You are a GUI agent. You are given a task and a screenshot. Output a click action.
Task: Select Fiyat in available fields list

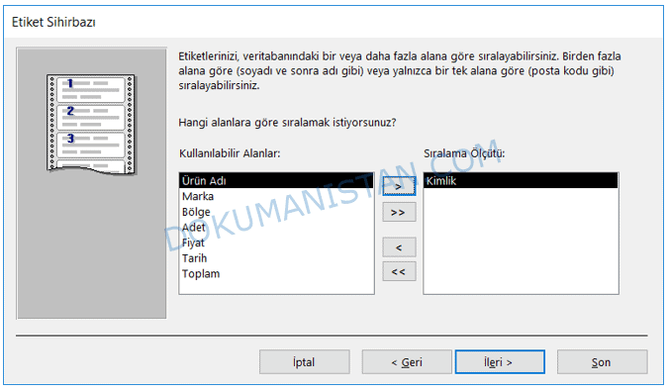276,243
